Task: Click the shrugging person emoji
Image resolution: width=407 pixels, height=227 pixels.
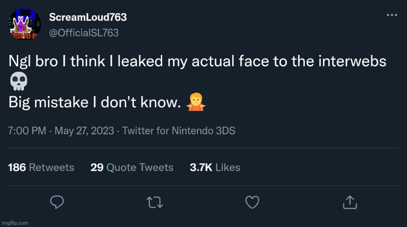Action: (x=196, y=103)
